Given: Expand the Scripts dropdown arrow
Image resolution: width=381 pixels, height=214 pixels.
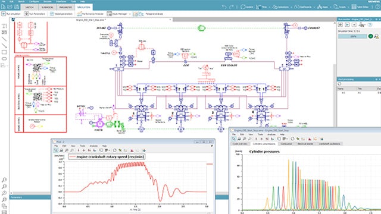Looking at the screenshot, I should (x=348, y=7).
